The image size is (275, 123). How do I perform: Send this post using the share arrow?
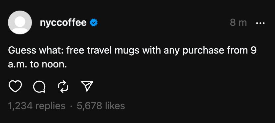pyautogui.click(x=87, y=86)
